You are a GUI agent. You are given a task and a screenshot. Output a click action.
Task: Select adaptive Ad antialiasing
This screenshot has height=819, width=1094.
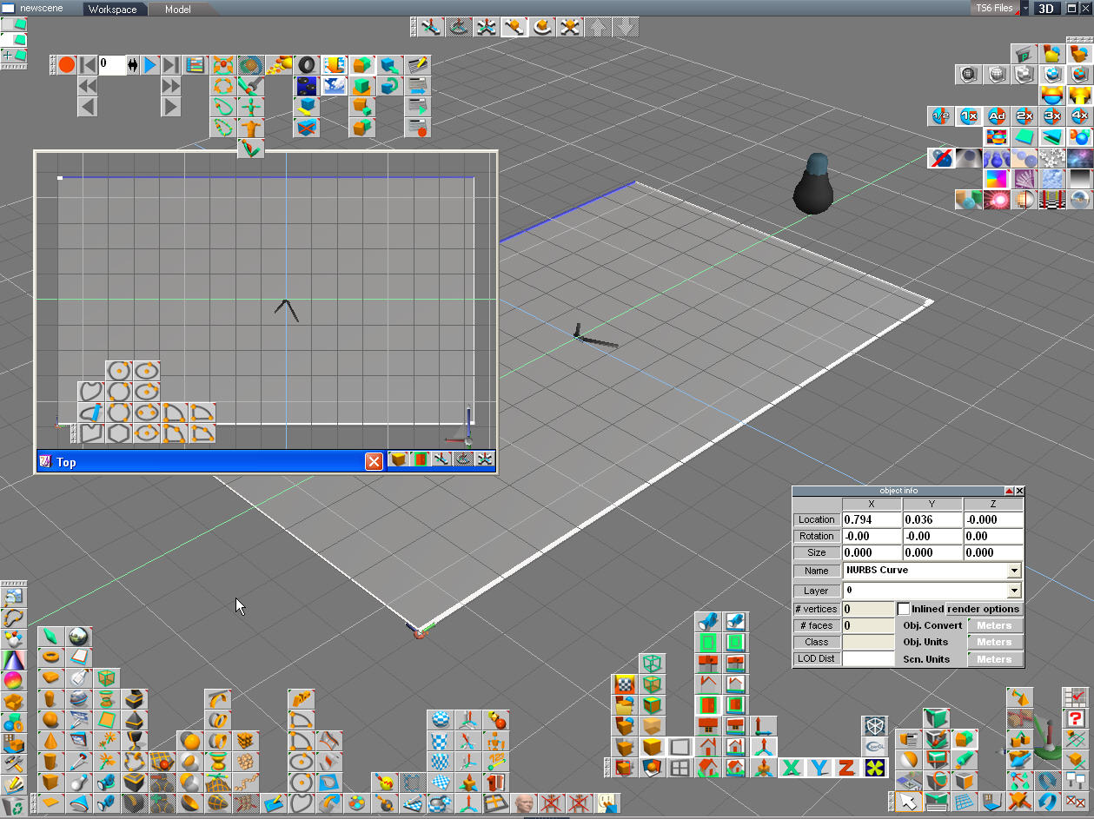(x=997, y=116)
